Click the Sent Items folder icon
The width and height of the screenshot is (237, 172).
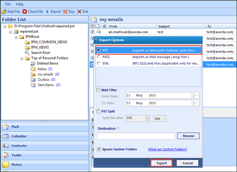[x=33, y=85]
